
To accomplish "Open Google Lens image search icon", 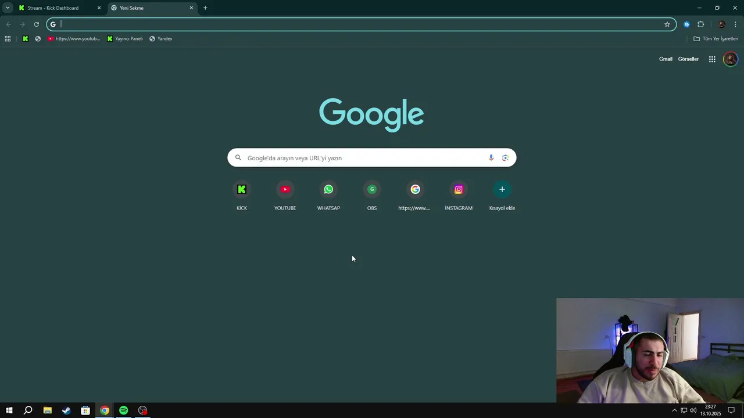I will [x=505, y=158].
